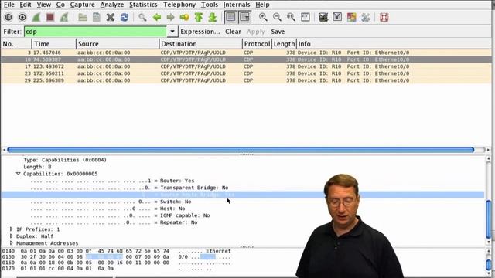Open the capture interfaces list icon

[x=9, y=17]
